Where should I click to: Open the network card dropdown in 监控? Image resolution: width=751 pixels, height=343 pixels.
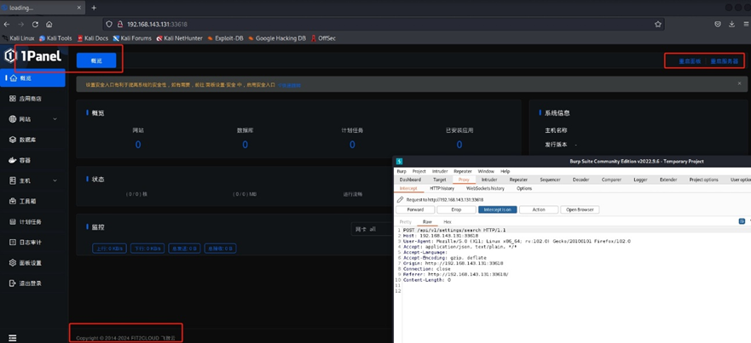point(372,229)
